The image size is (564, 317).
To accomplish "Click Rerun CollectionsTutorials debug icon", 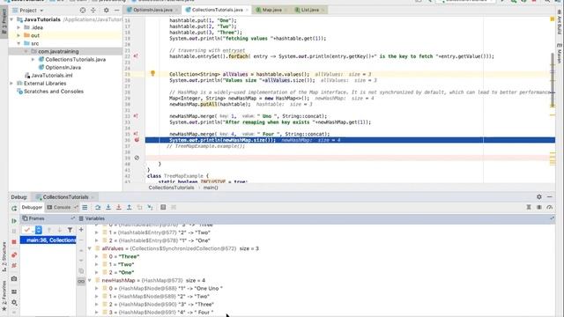I will click(x=14, y=208).
